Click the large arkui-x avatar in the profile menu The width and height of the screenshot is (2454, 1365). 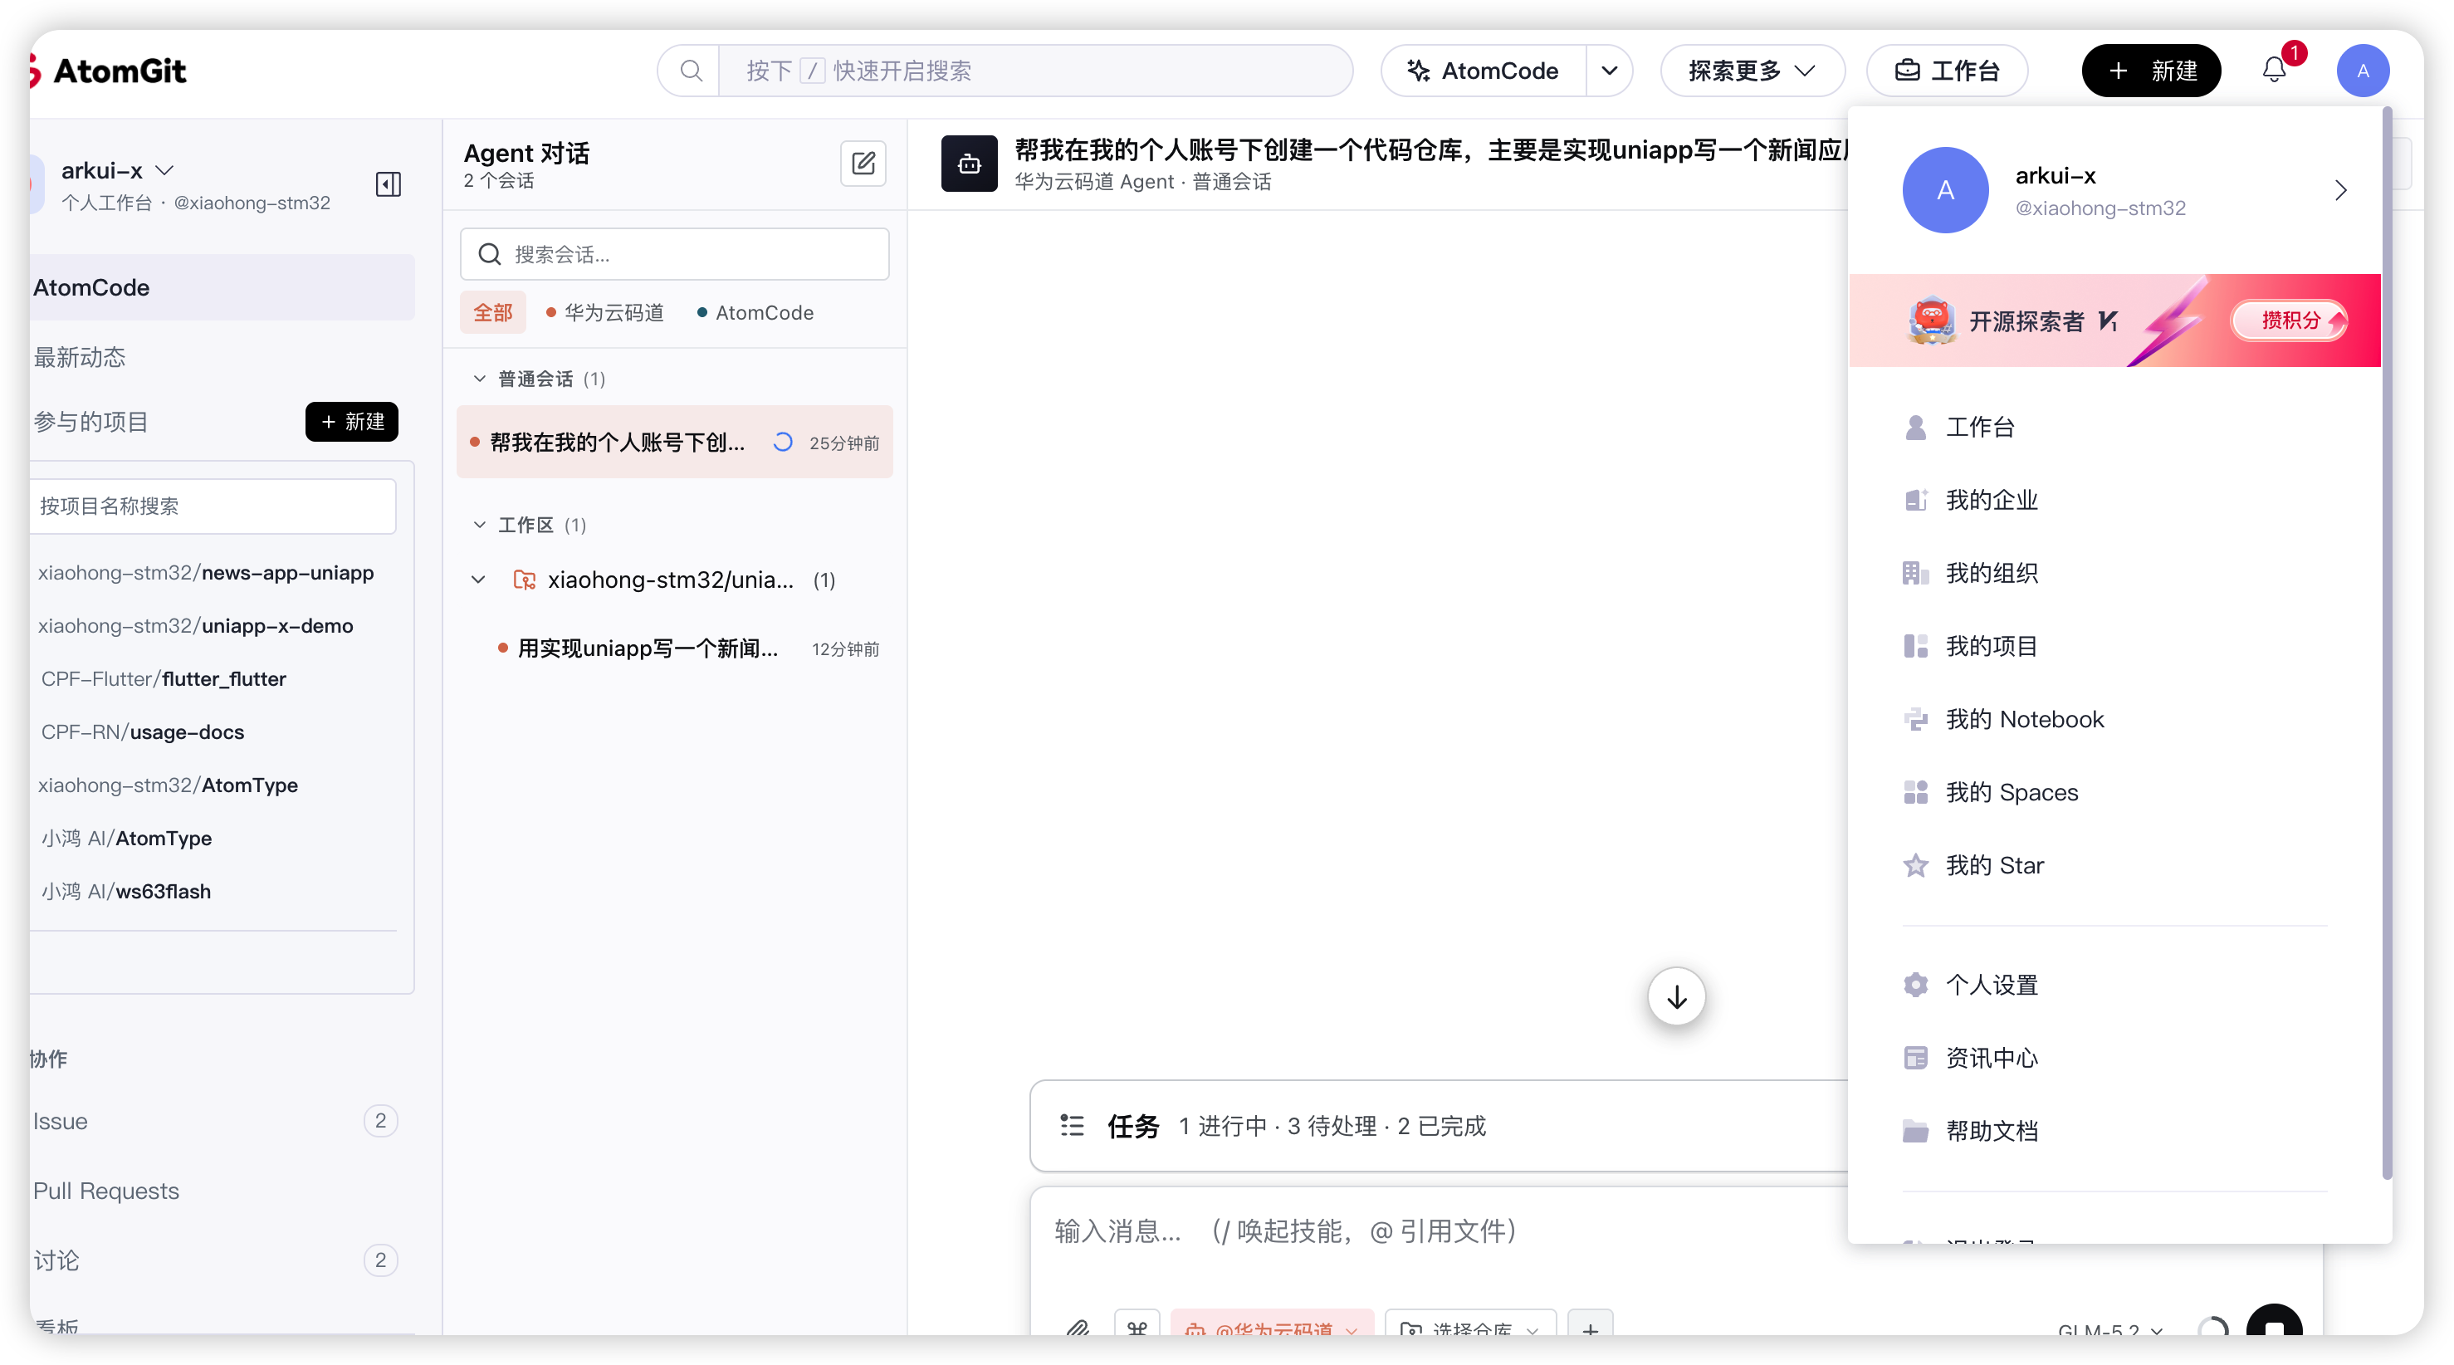tap(1945, 189)
